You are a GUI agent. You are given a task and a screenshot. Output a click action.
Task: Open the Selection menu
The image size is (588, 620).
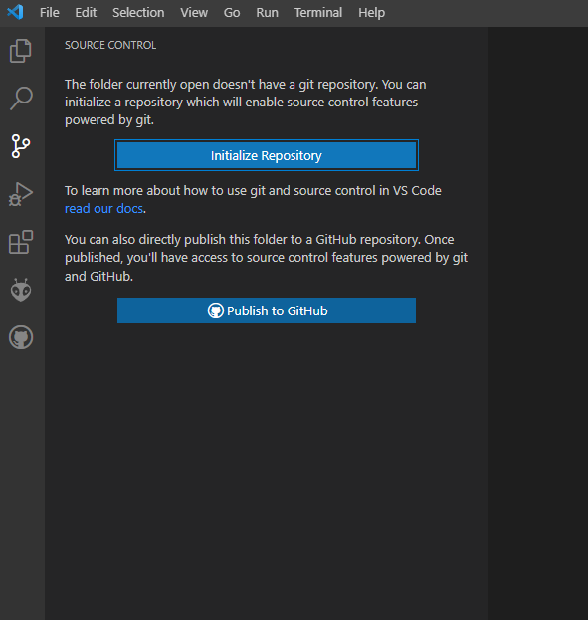[138, 13]
